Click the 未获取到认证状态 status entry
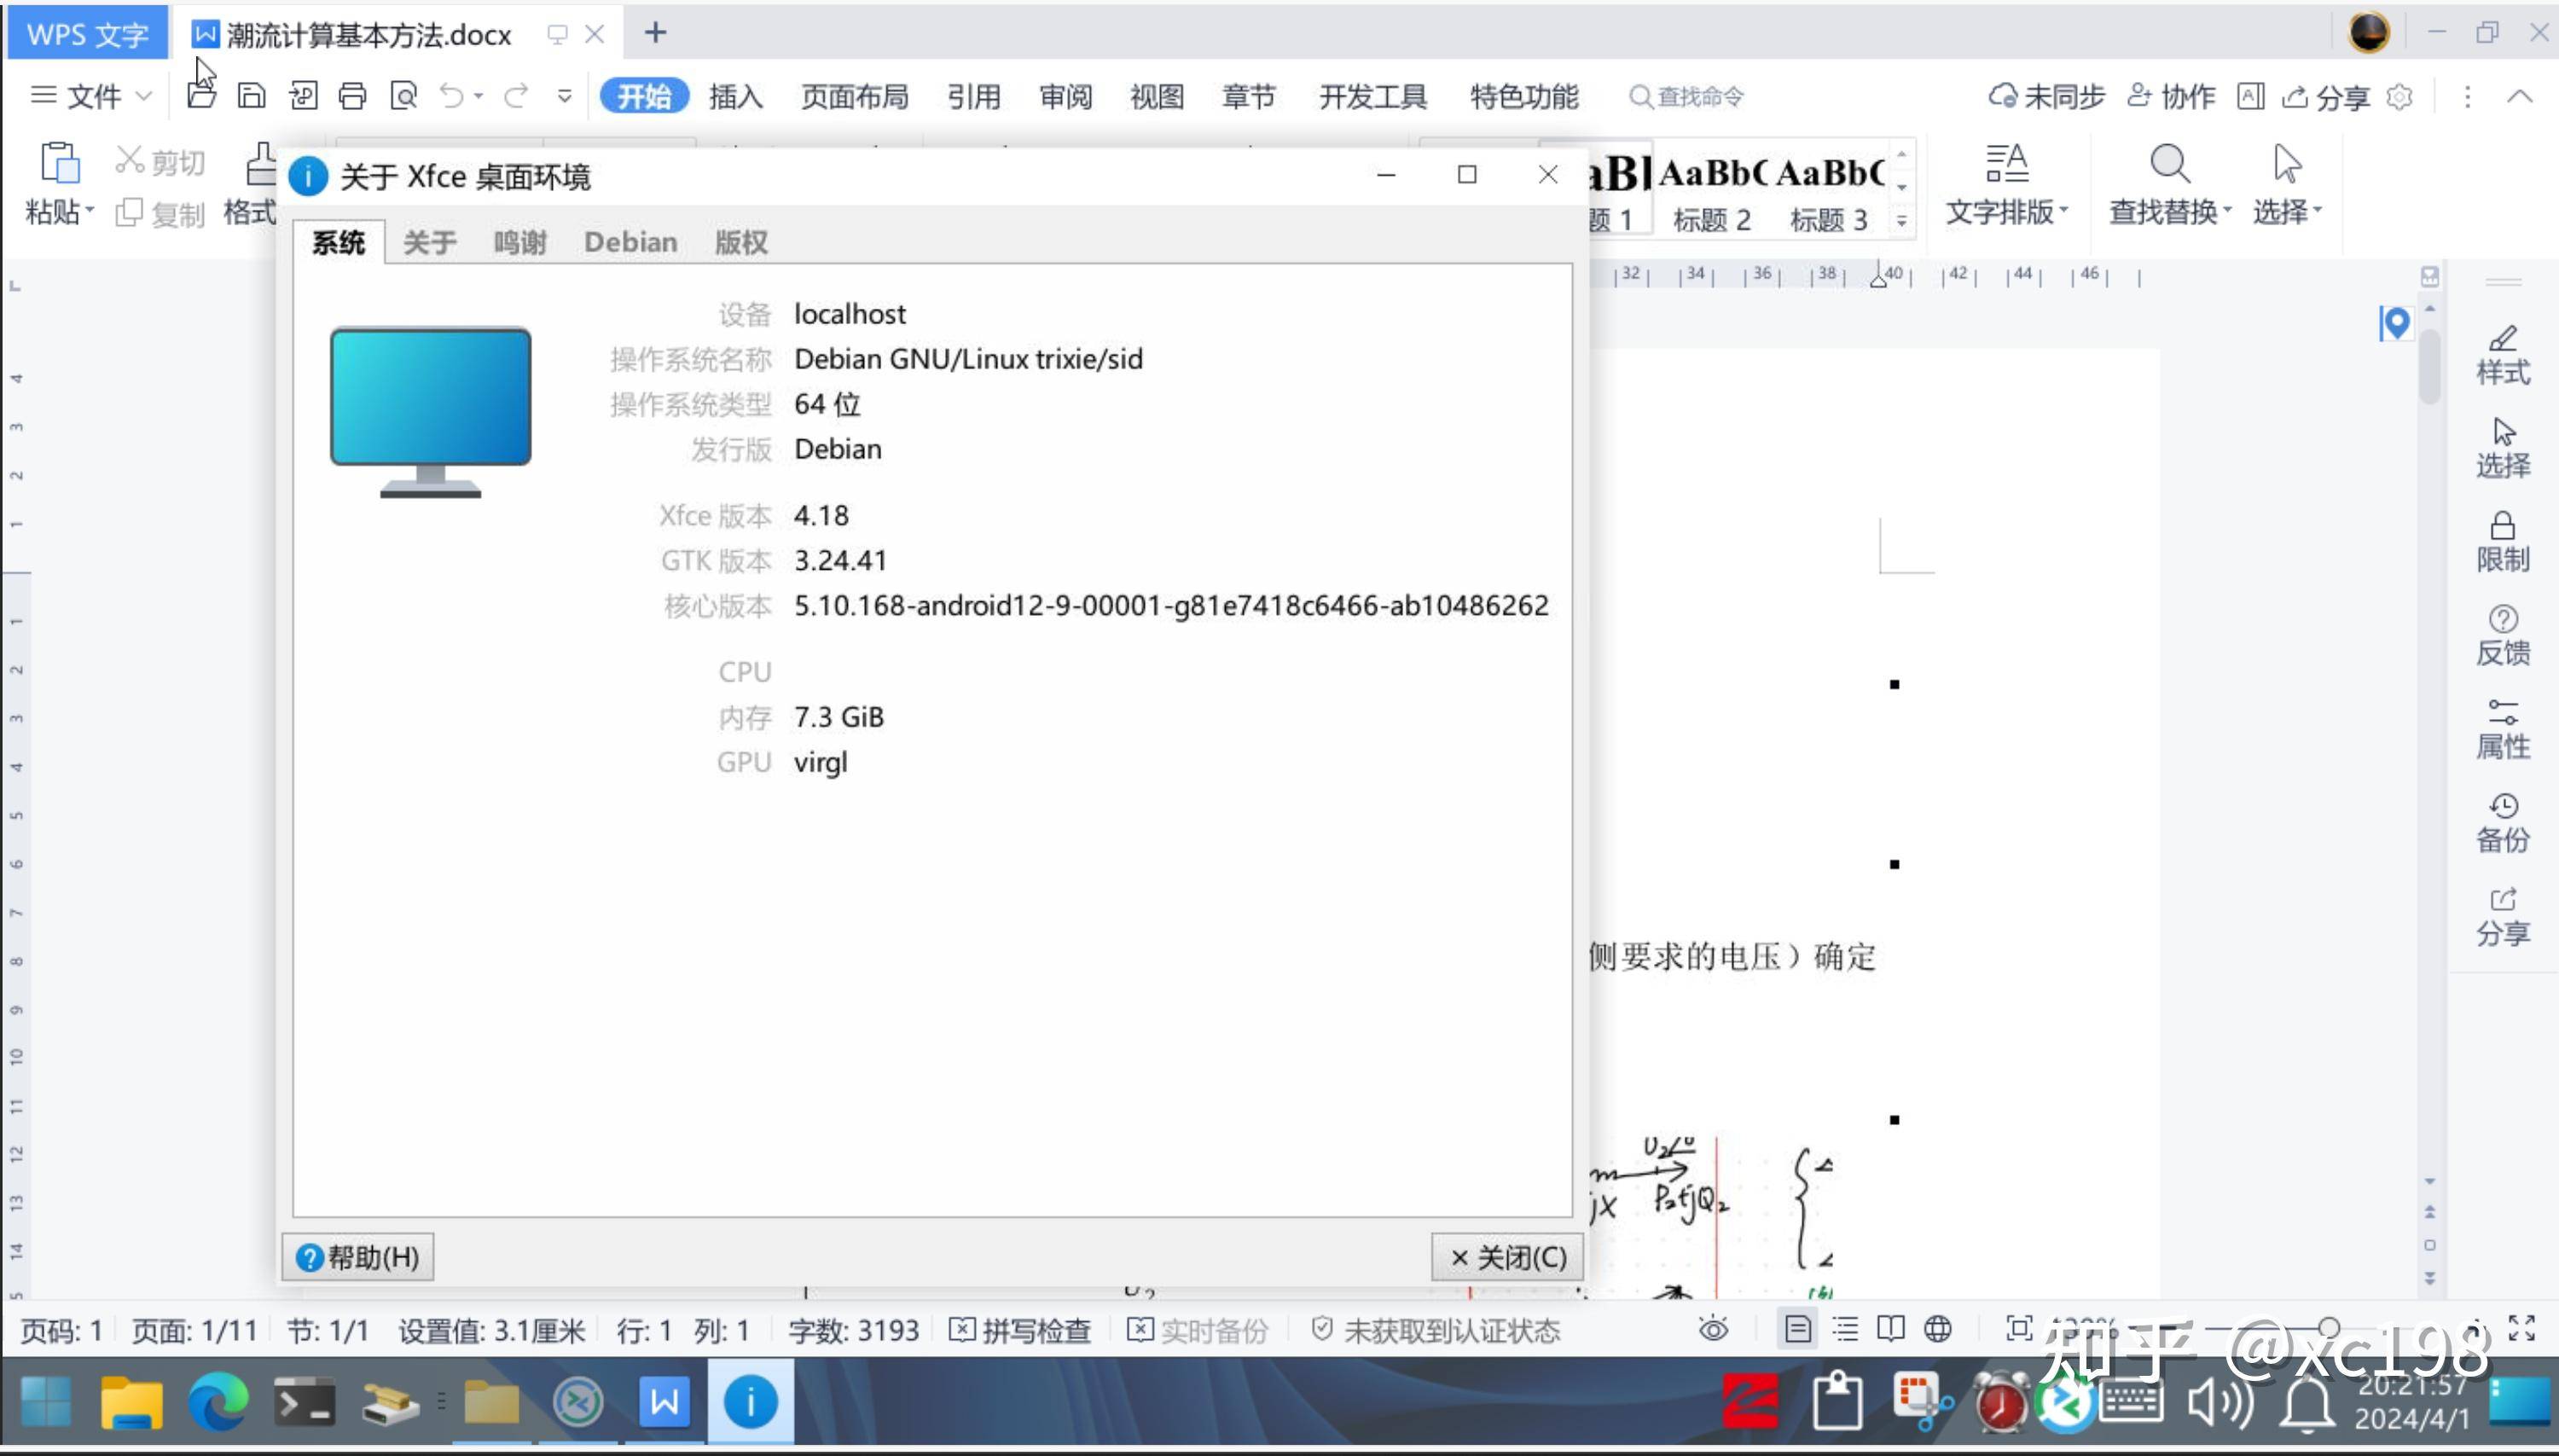The image size is (2559, 1456). [x=1435, y=1330]
